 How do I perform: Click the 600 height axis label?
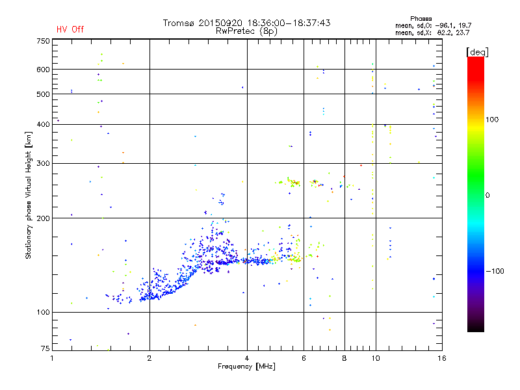[43, 70]
